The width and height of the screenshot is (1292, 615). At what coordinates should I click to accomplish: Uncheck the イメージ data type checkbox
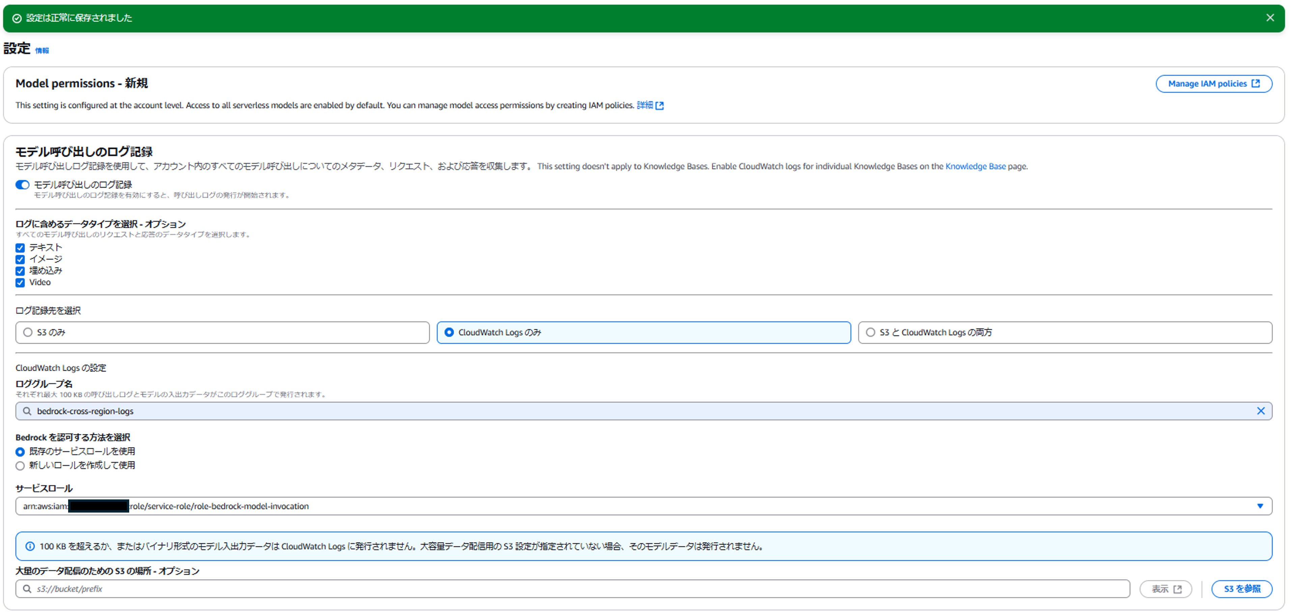[20, 259]
